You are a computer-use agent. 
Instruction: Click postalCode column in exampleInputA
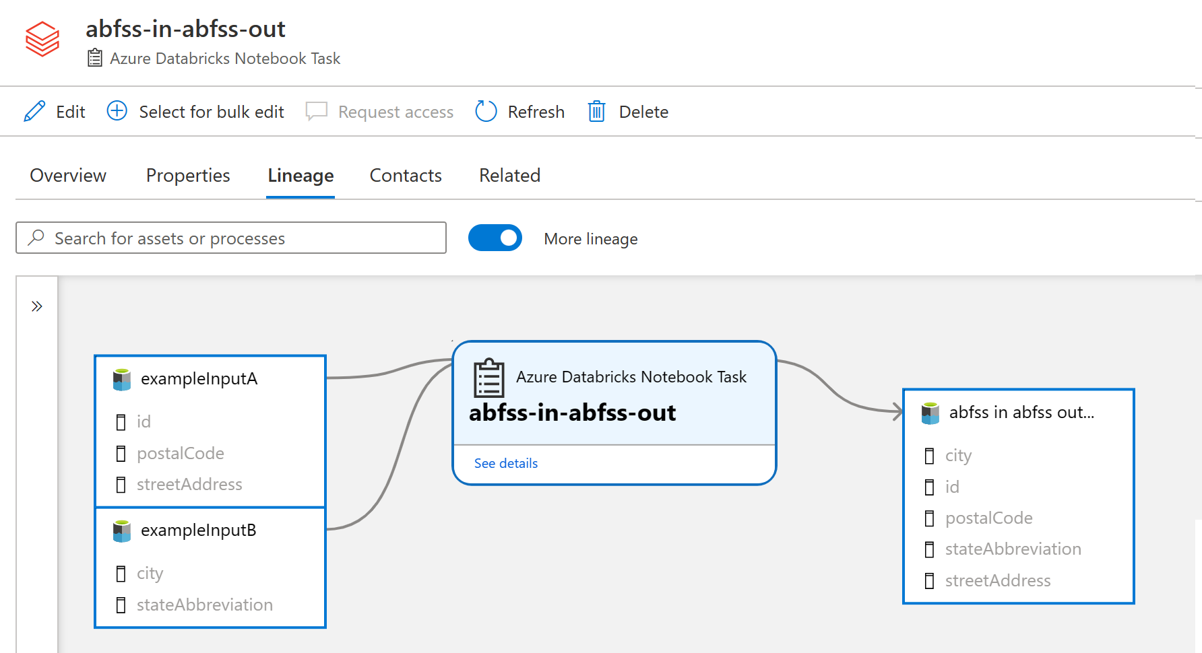181,454
